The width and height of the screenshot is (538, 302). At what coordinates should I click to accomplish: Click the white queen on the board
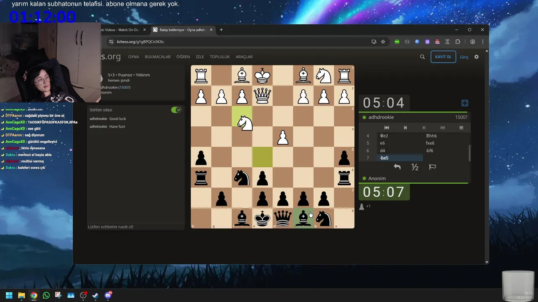[262, 96]
